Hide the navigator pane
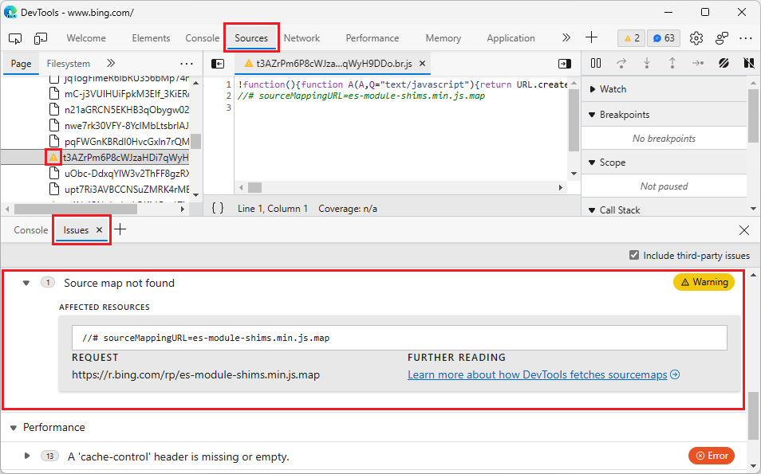761x474 pixels. [218, 64]
